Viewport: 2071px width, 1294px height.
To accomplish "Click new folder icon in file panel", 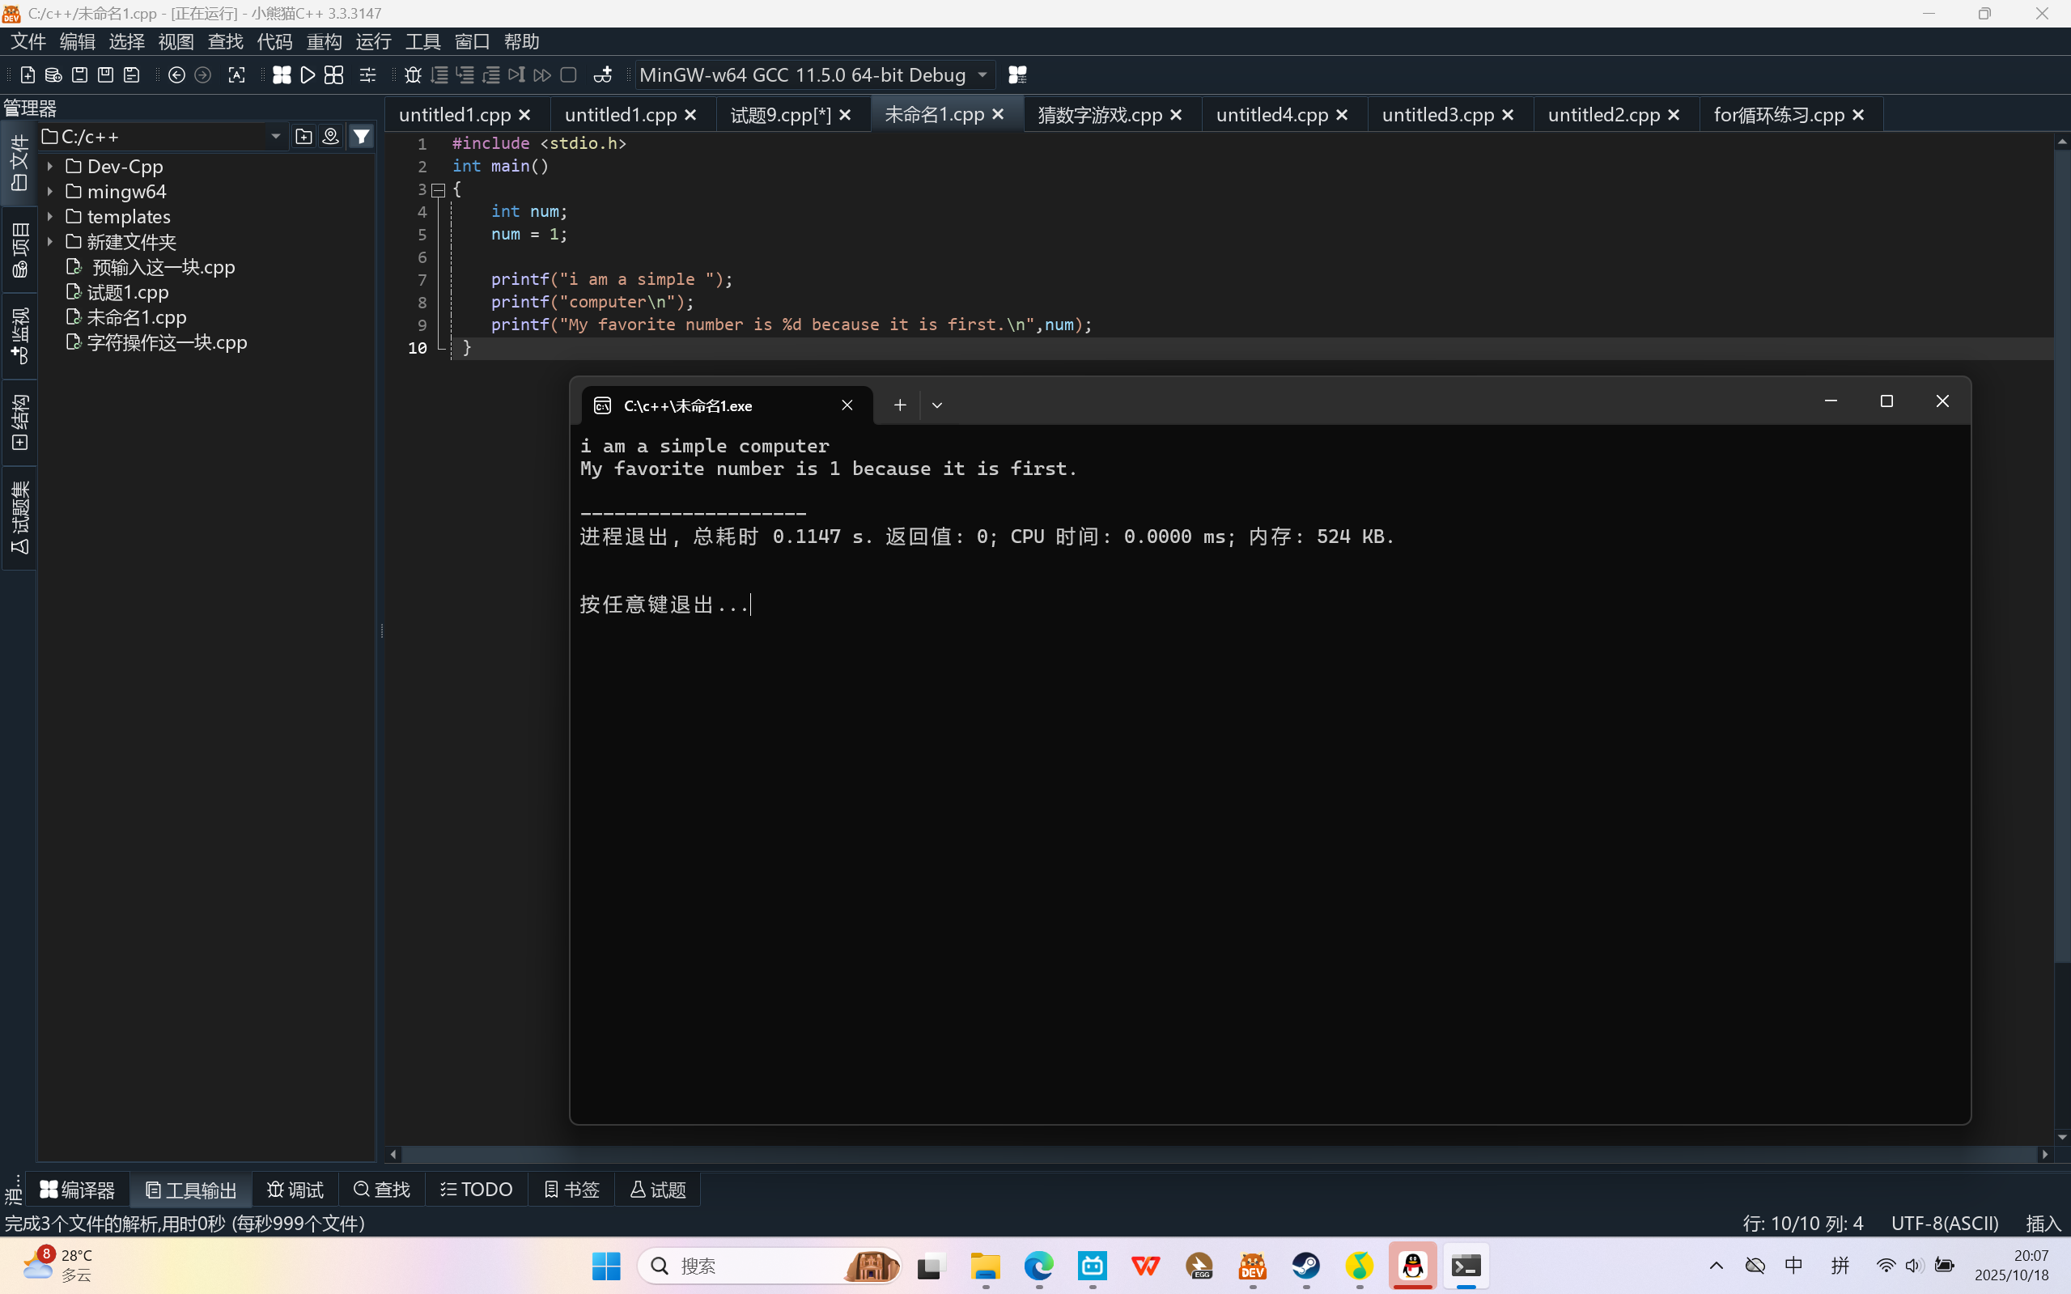I will [x=303, y=136].
